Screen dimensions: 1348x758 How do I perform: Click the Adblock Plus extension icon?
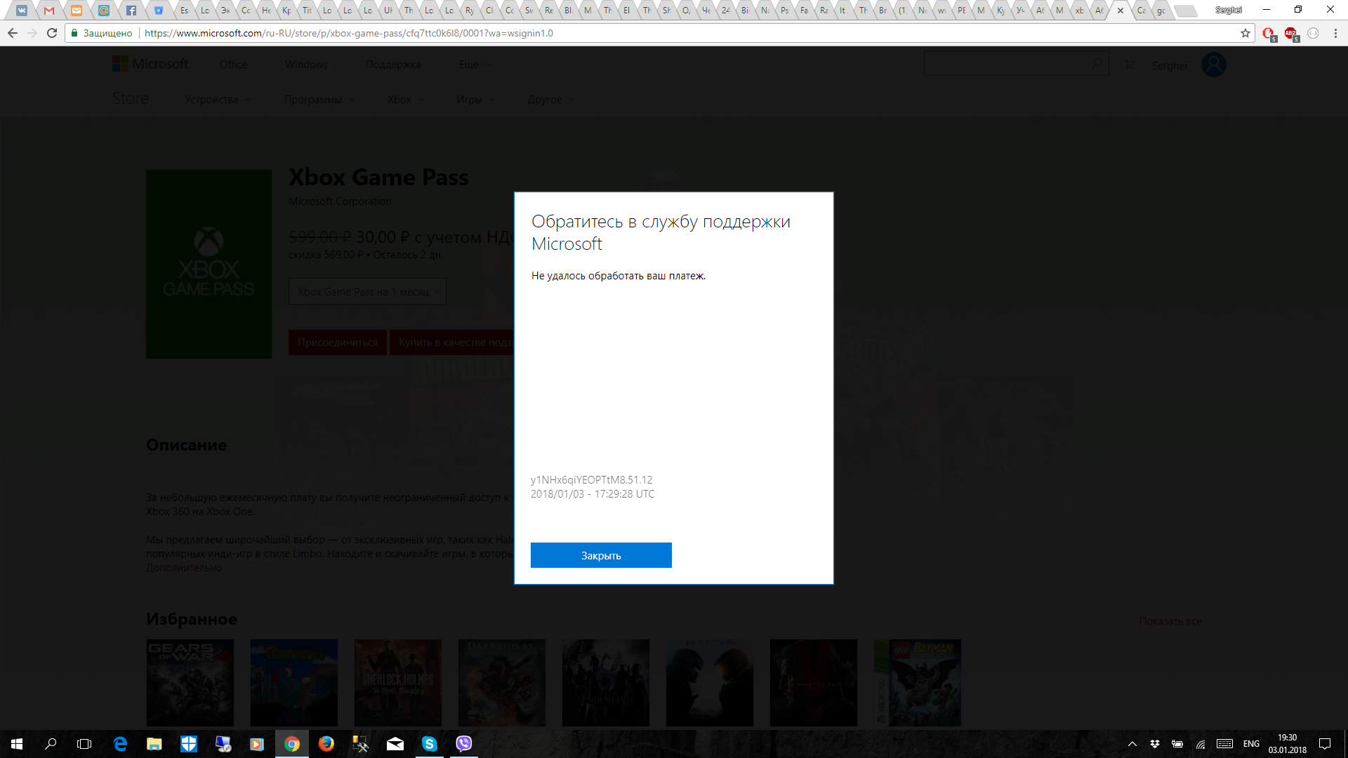click(x=1292, y=33)
